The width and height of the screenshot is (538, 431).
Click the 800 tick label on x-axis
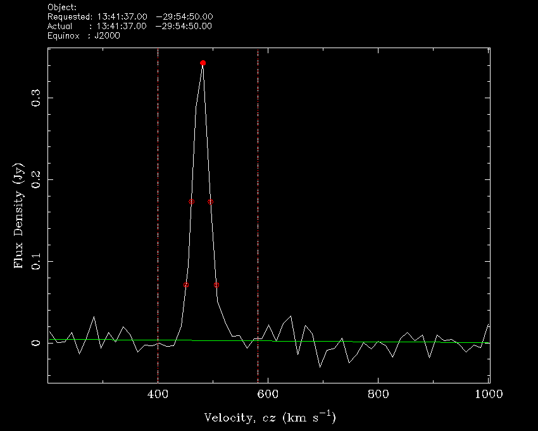point(378,394)
